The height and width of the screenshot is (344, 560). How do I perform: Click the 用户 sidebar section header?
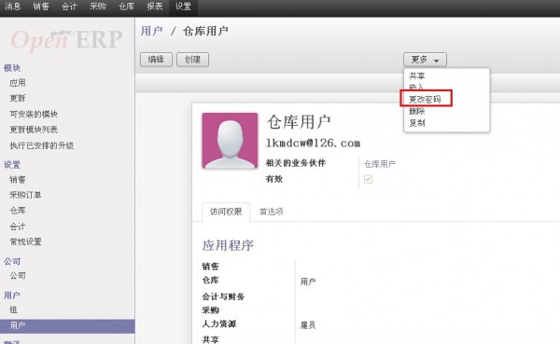[12, 296]
